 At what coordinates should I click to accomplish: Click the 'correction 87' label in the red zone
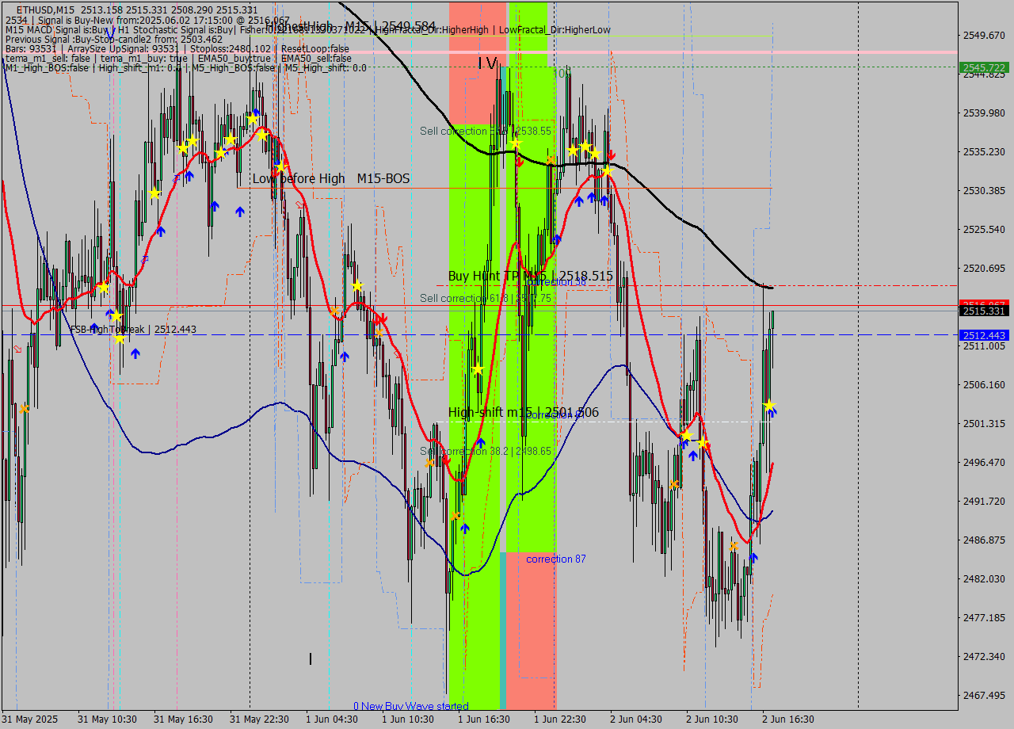tap(555, 559)
